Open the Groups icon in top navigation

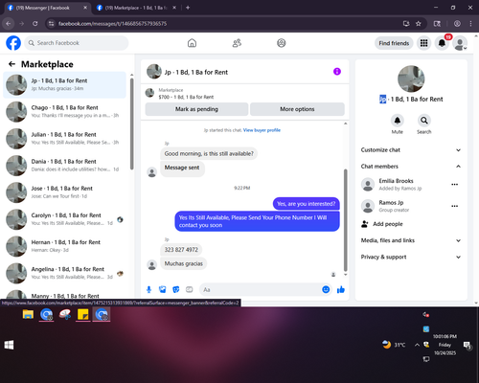[x=282, y=43]
